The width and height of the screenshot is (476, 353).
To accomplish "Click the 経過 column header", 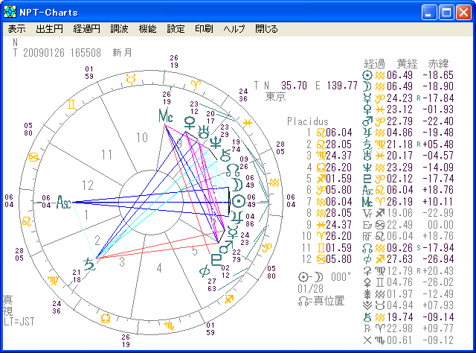I will click(374, 64).
